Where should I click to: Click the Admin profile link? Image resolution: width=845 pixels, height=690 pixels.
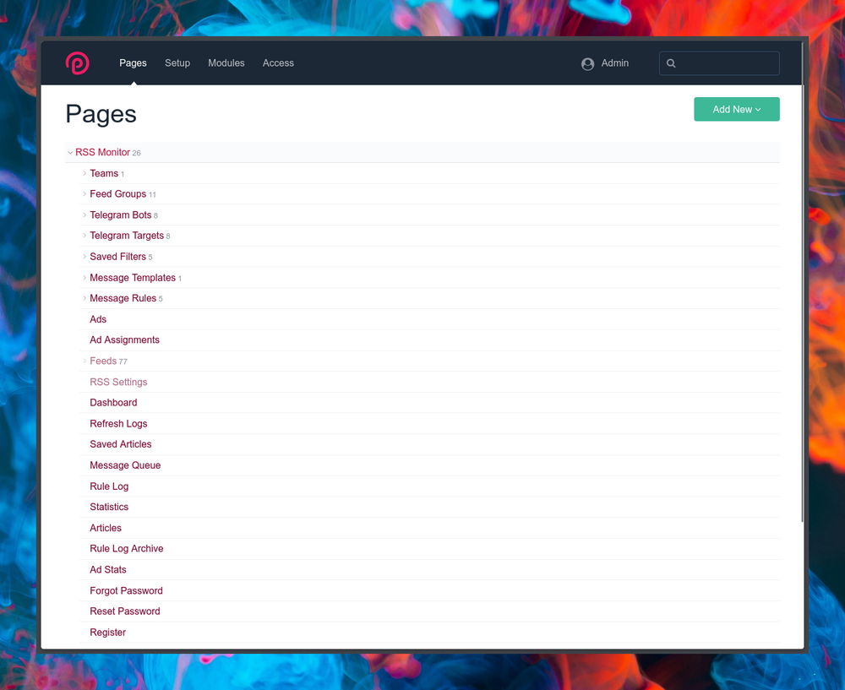(x=614, y=63)
